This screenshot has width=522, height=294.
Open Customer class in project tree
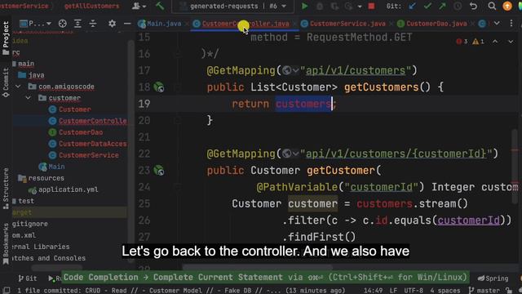74,109
